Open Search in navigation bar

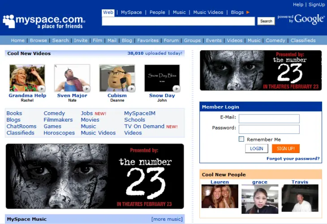[x=60, y=40]
